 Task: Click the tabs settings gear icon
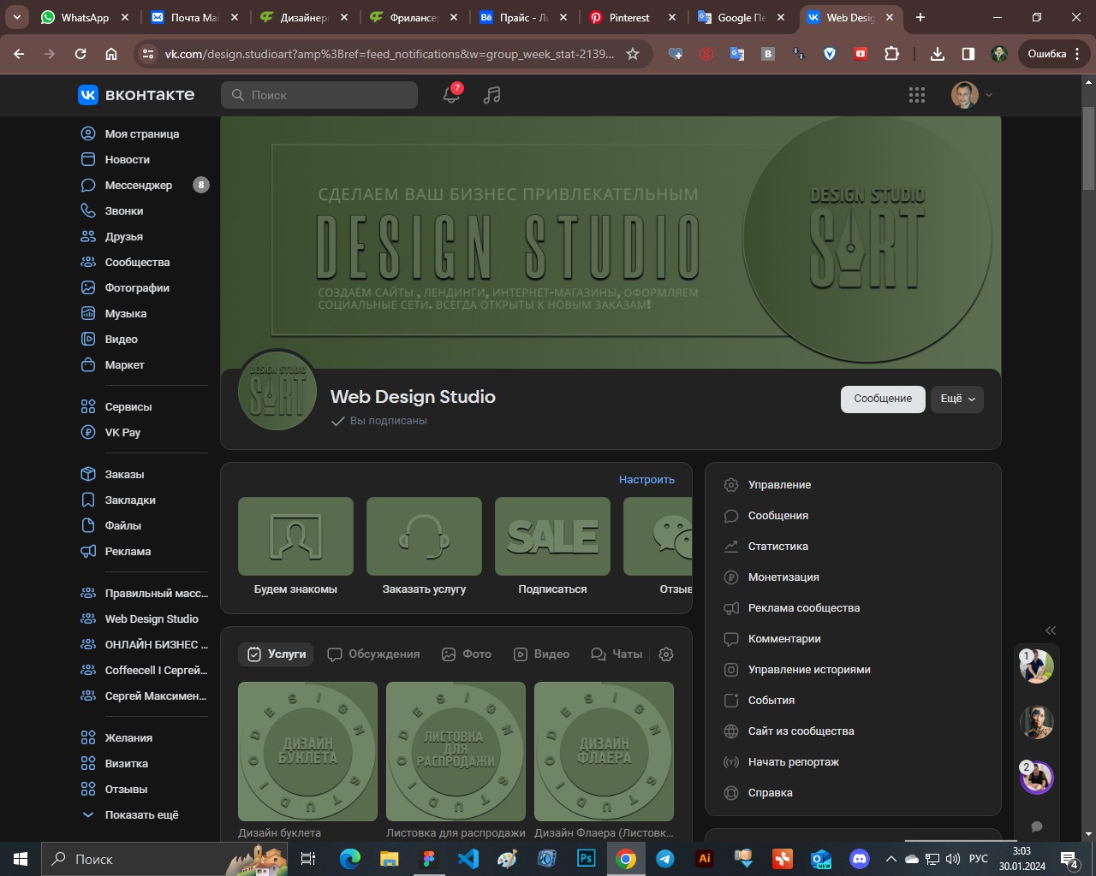(x=666, y=654)
